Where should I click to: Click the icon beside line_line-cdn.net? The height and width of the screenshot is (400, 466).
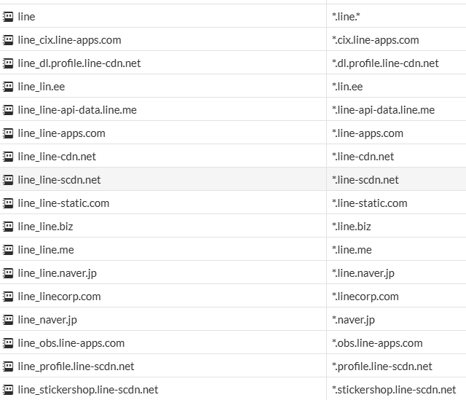click(x=8, y=157)
